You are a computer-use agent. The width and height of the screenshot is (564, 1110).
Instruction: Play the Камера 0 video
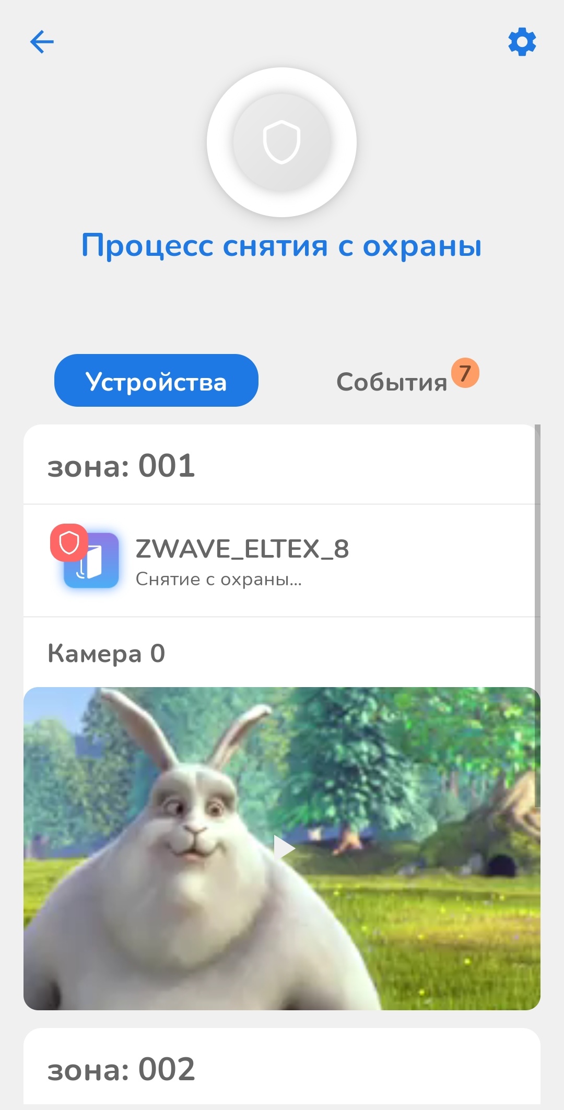click(x=284, y=847)
